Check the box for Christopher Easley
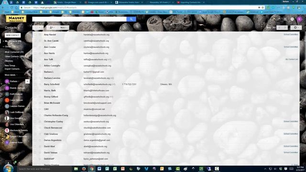The width and height of the screenshot is (306, 172). (35, 122)
